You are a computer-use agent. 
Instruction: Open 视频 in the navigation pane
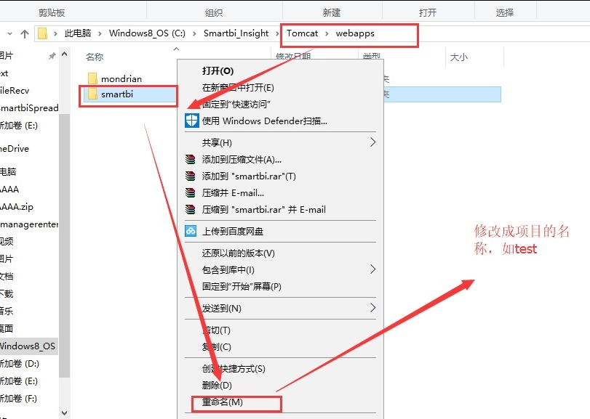tap(7, 241)
